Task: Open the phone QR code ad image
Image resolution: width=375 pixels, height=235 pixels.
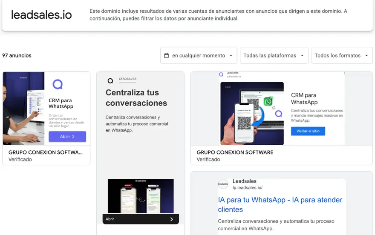Action: pos(252,113)
